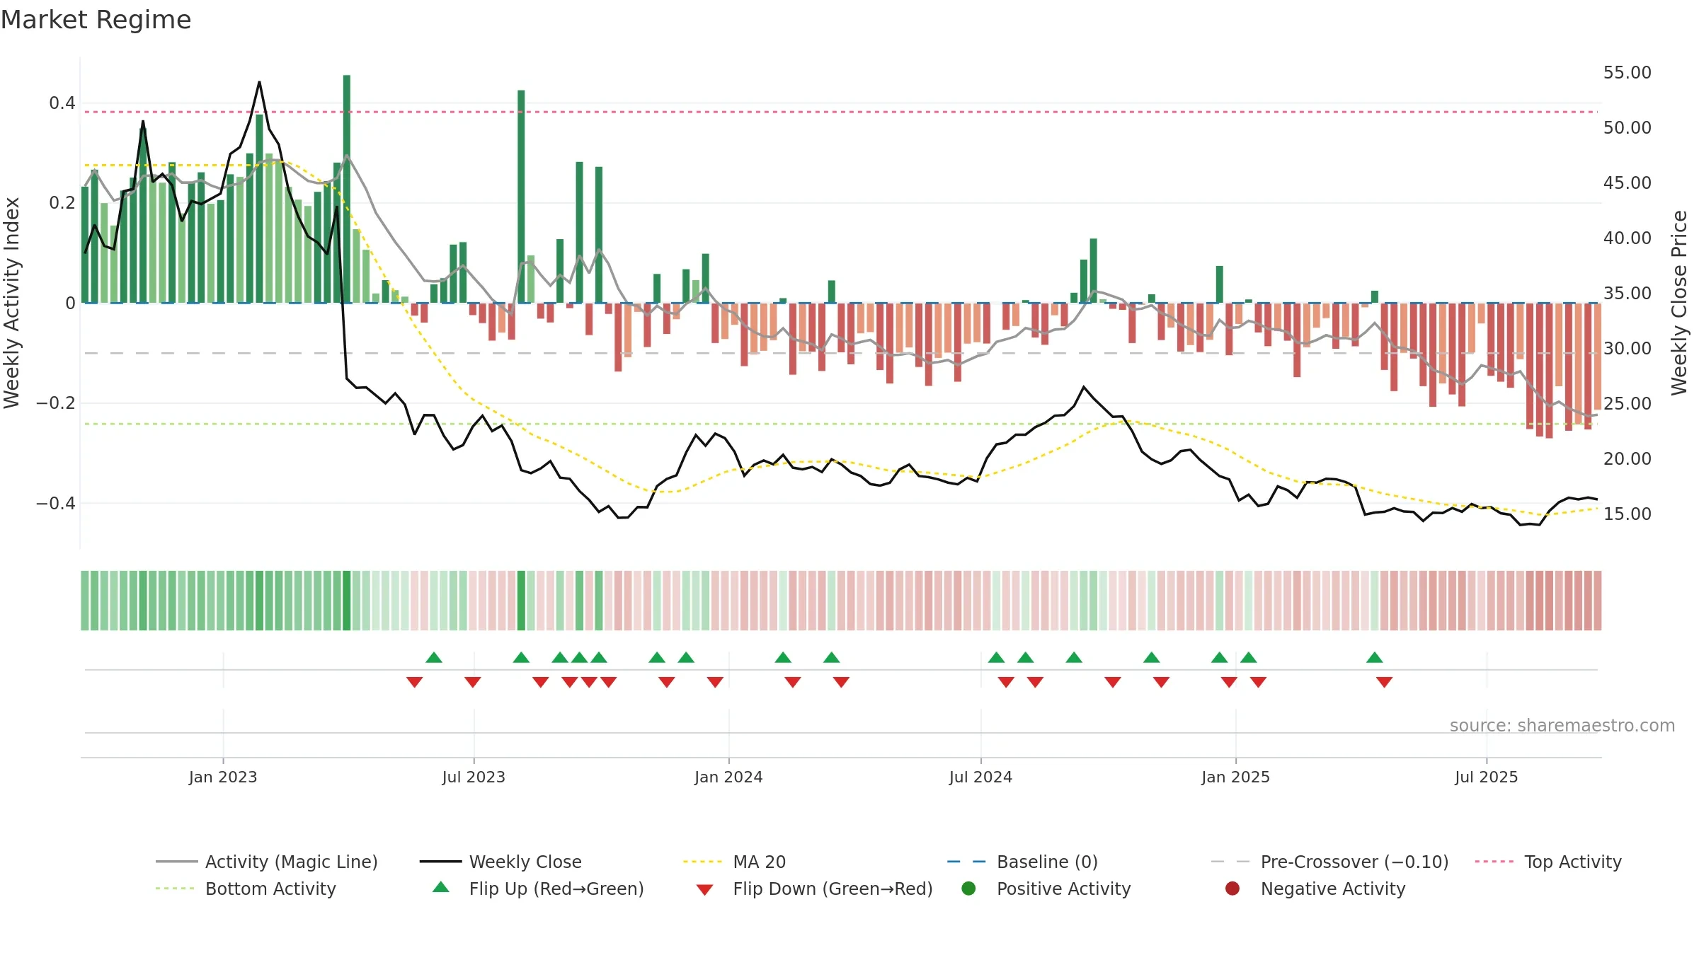The height and width of the screenshot is (955, 1699).
Task: Click the Negative Activity red circle icon
Action: point(1232,889)
